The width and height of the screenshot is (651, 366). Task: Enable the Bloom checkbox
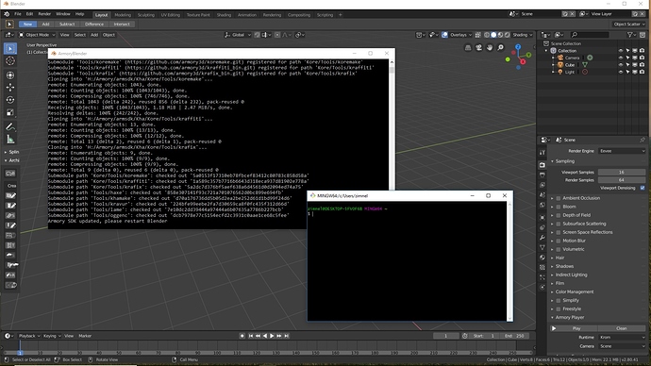(559, 207)
